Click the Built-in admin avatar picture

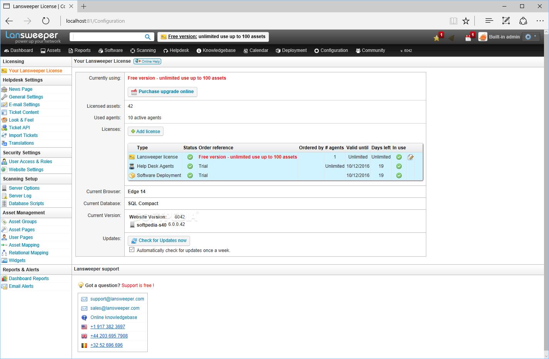click(483, 37)
